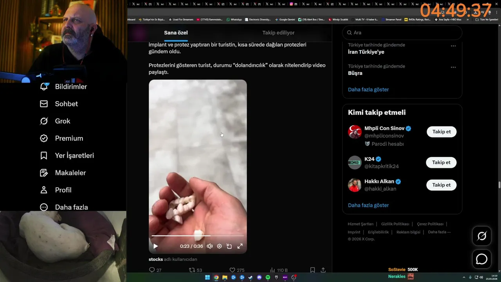Image resolution: width=501 pixels, height=282 pixels.
Task: Open Tüm Yer İşaretleri bookmarks folder
Action: click(x=487, y=20)
